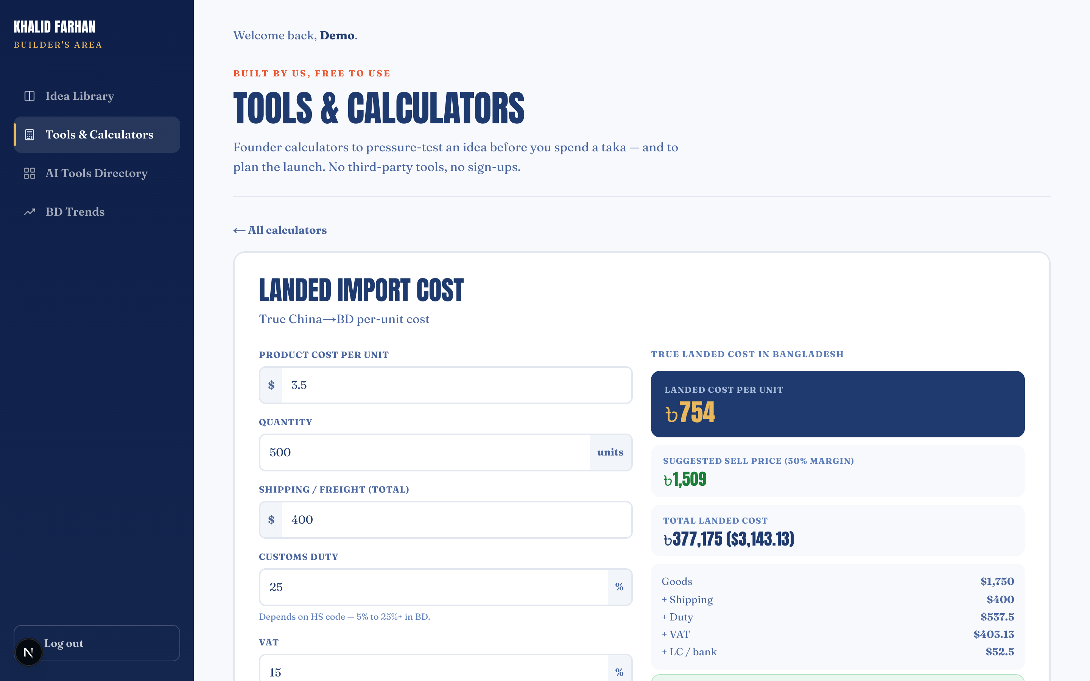The height and width of the screenshot is (681, 1090).
Task: Focus the Product Cost Per Unit field
Action: coord(457,385)
